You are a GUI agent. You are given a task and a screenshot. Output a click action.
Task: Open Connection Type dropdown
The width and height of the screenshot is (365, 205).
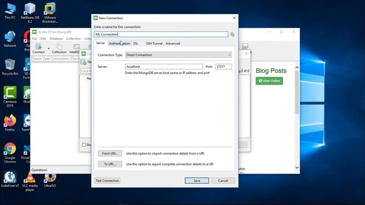pyautogui.click(x=179, y=55)
